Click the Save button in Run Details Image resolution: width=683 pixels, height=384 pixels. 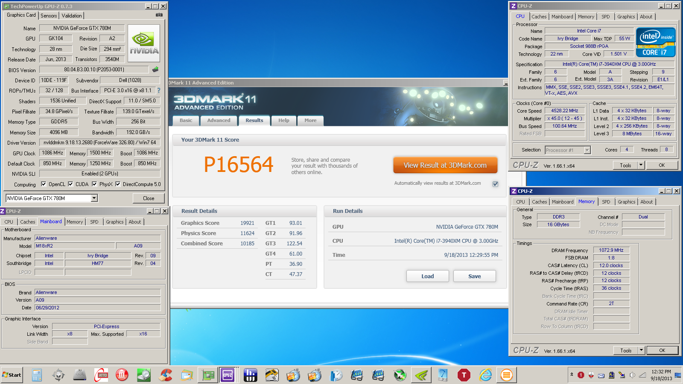click(x=474, y=276)
